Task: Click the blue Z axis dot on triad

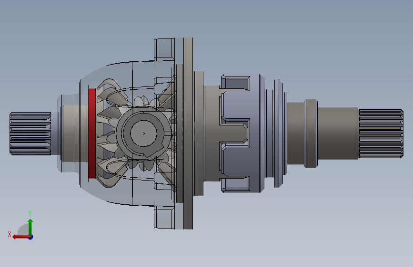Action: pos(31,237)
